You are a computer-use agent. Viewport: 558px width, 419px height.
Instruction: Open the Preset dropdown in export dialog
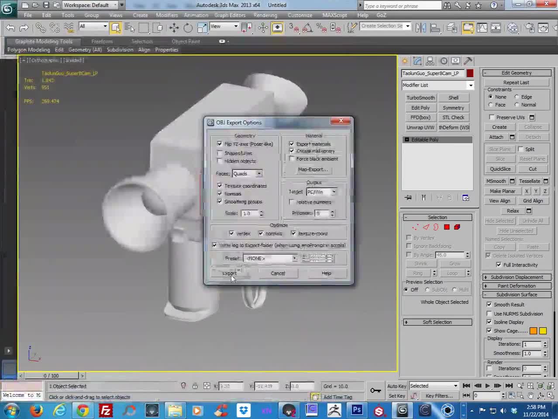(270, 258)
